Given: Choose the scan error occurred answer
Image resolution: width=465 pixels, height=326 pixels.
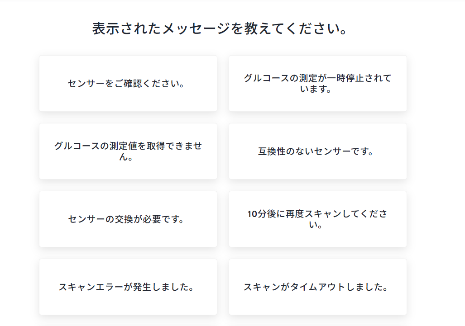Looking at the screenshot, I should tap(128, 287).
